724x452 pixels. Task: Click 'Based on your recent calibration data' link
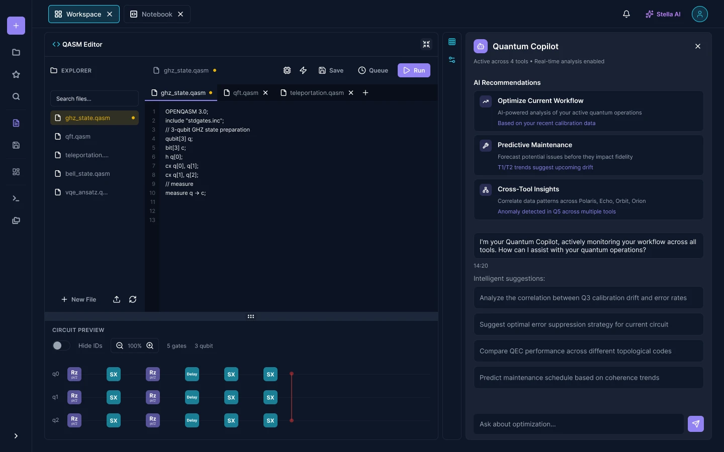pos(547,123)
